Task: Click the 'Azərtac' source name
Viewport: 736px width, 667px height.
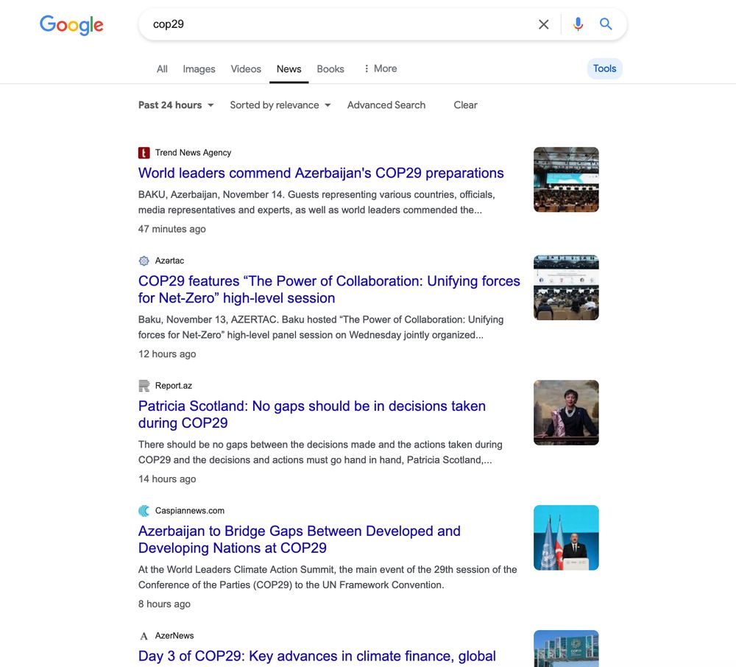Action: pos(169,261)
